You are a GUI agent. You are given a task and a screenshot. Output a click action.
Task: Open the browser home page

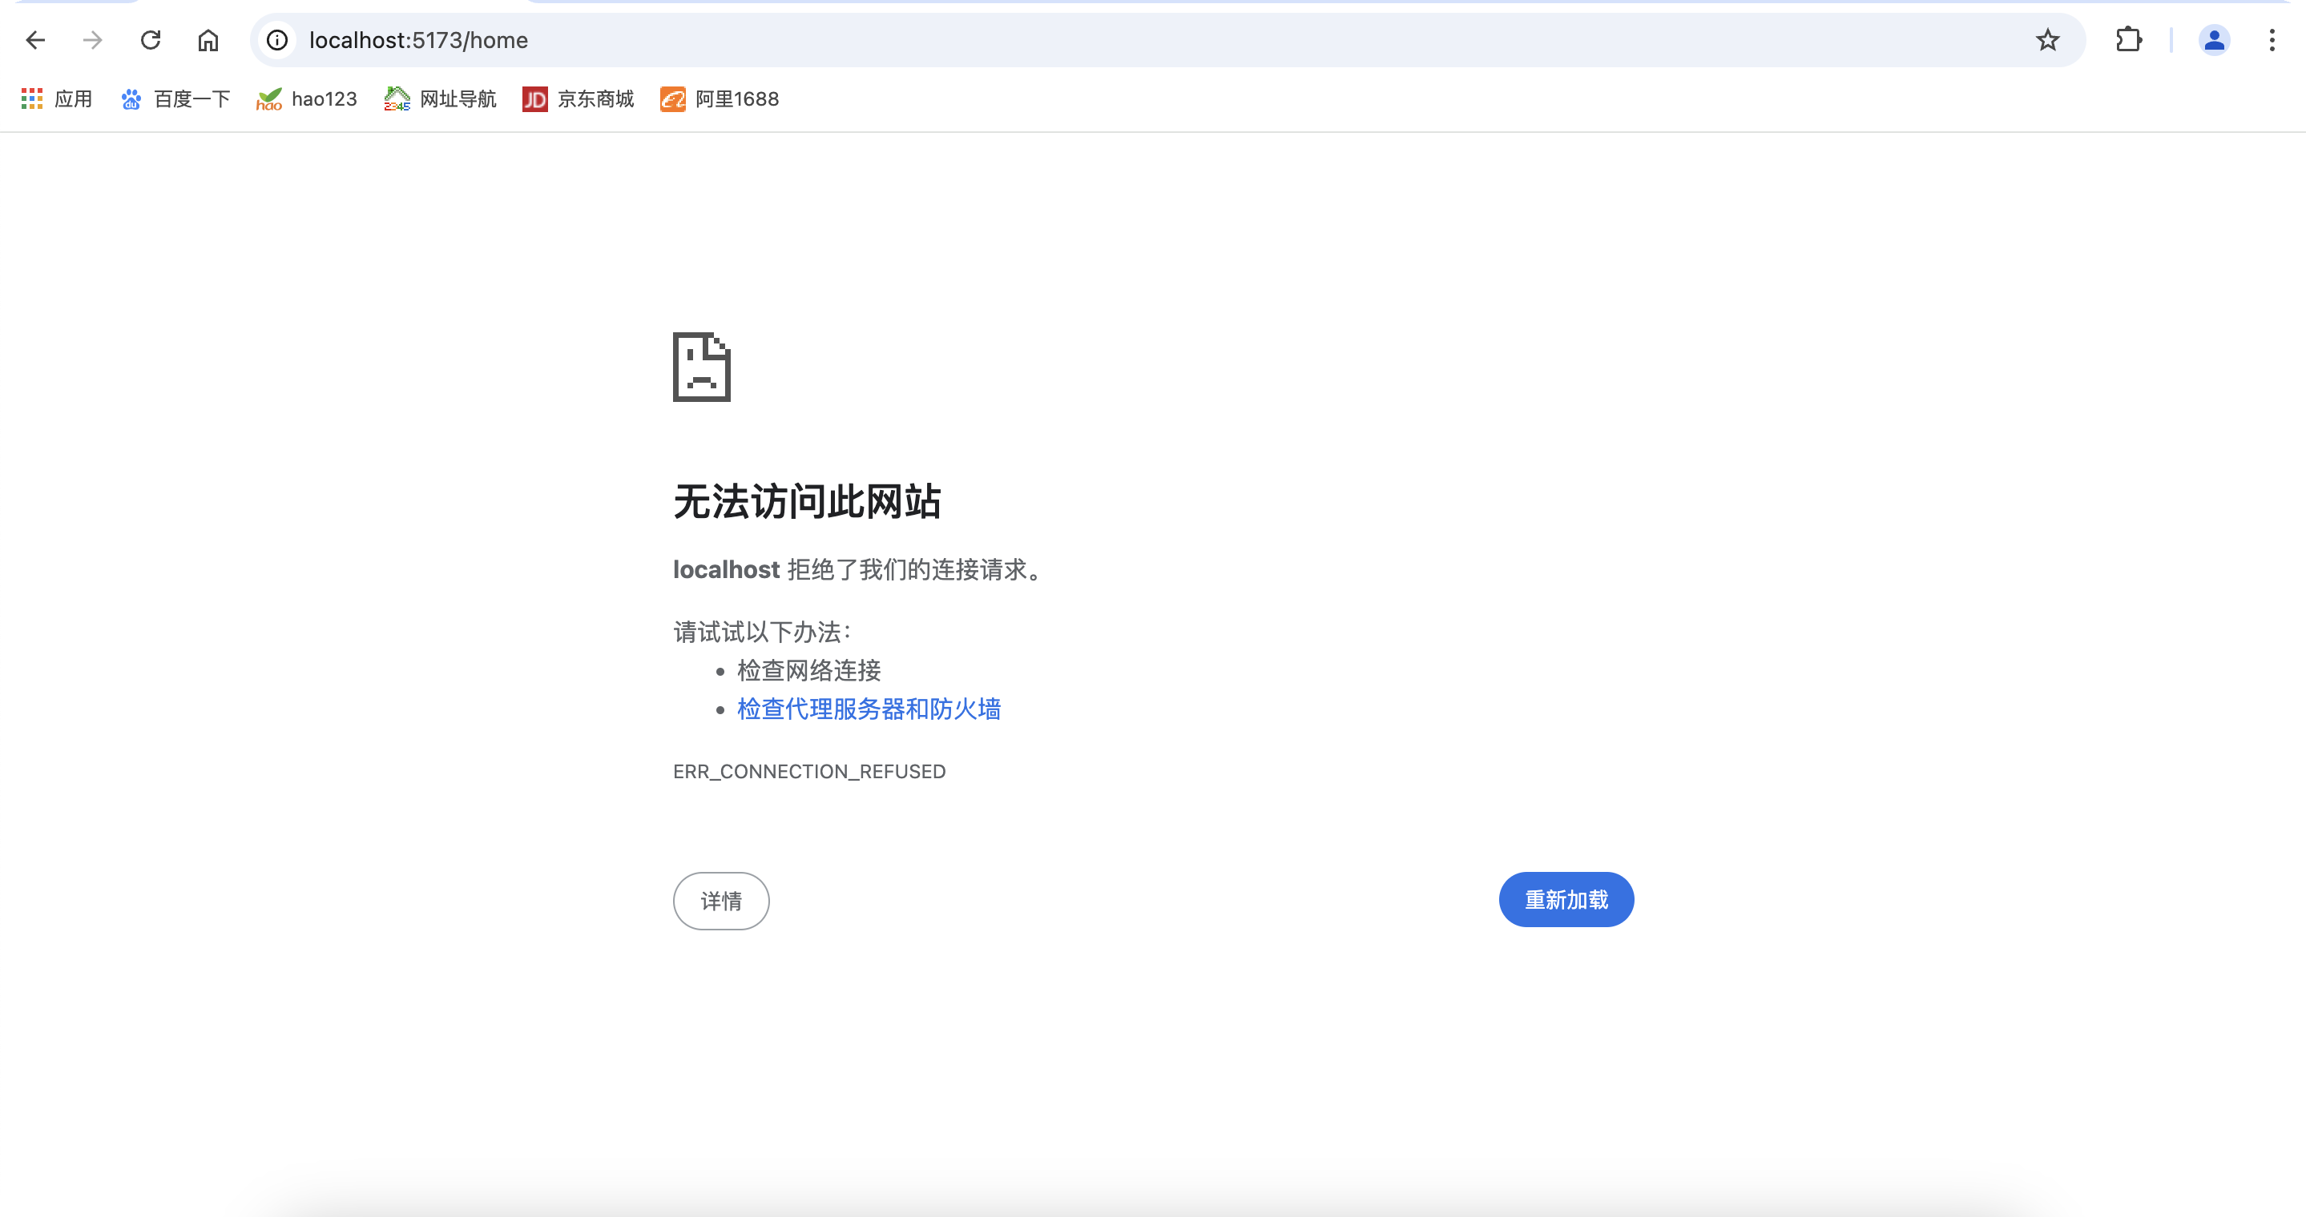coord(208,40)
